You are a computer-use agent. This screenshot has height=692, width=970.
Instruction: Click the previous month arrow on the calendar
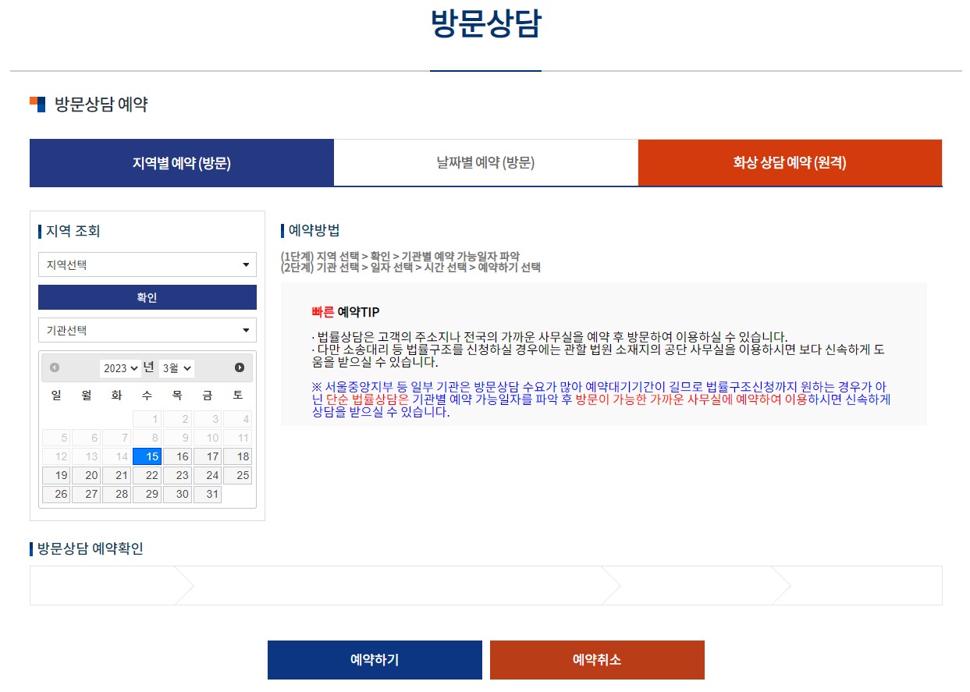pos(53,367)
